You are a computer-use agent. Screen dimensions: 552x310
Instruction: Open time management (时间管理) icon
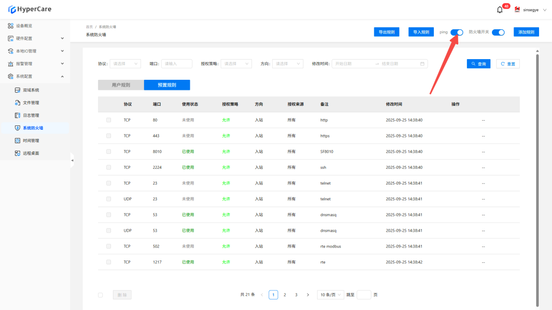17,141
